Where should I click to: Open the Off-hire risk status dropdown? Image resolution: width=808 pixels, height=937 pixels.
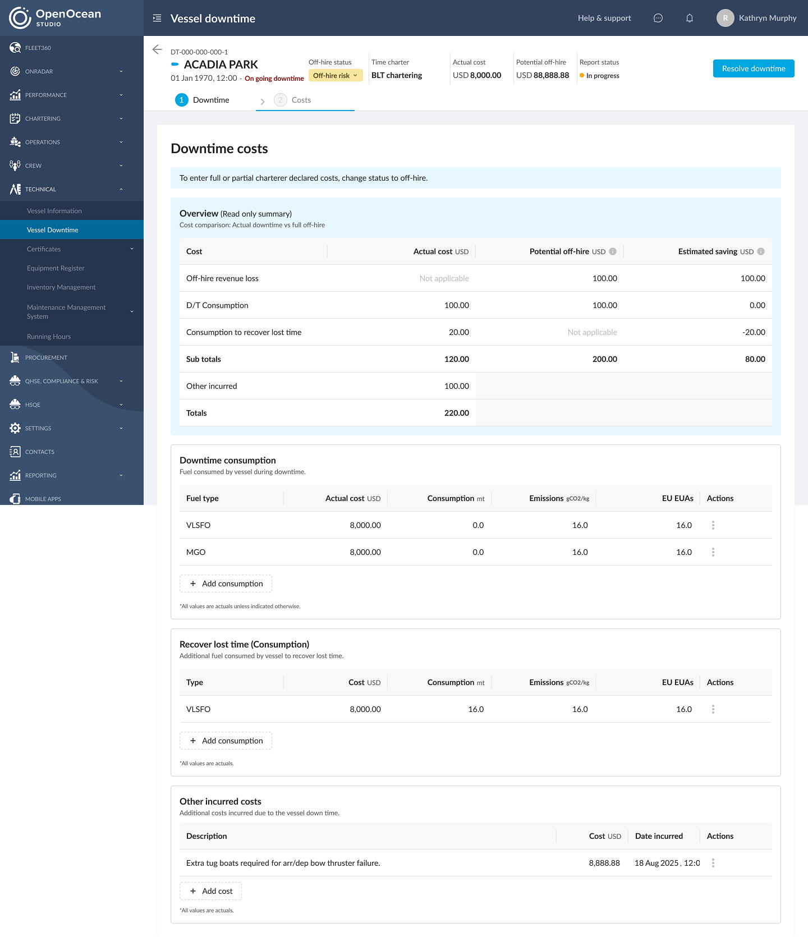coord(336,76)
